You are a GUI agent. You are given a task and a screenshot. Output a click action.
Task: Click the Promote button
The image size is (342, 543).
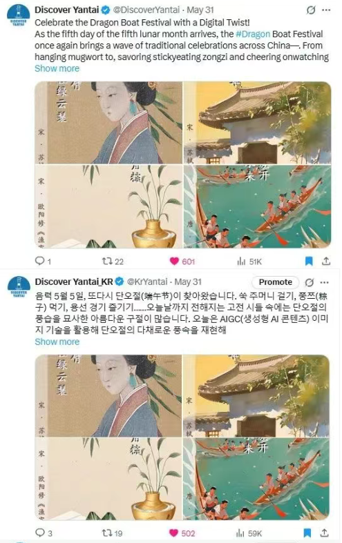click(x=276, y=282)
